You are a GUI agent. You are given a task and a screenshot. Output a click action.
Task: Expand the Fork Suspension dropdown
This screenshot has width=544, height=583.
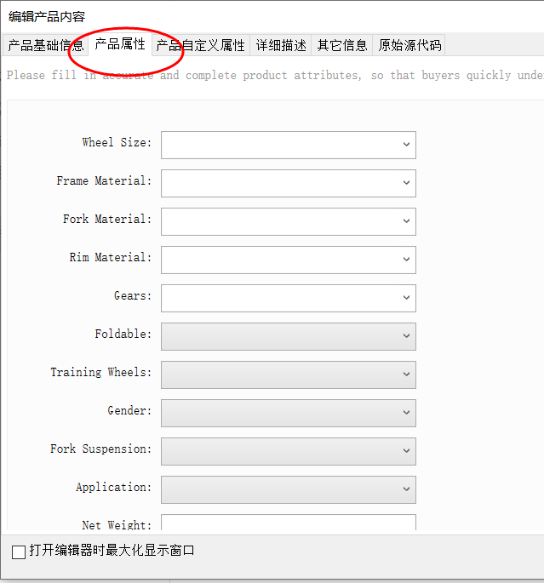point(288,451)
